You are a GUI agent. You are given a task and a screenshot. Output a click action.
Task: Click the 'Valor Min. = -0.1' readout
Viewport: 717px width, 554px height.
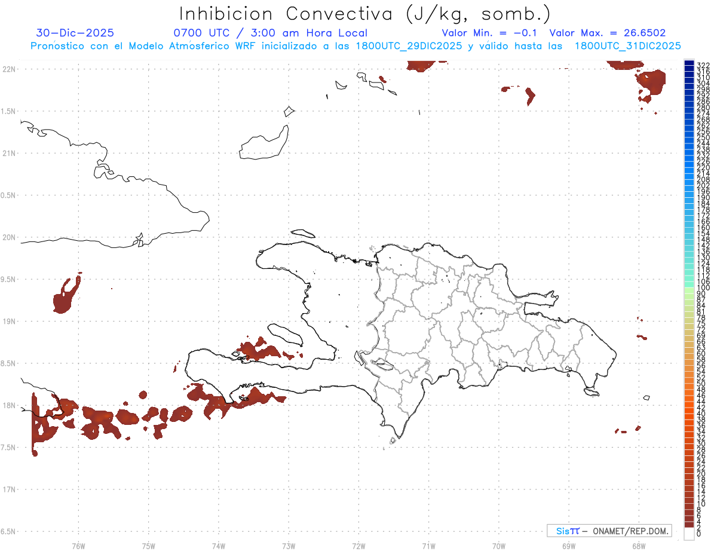[x=489, y=33]
